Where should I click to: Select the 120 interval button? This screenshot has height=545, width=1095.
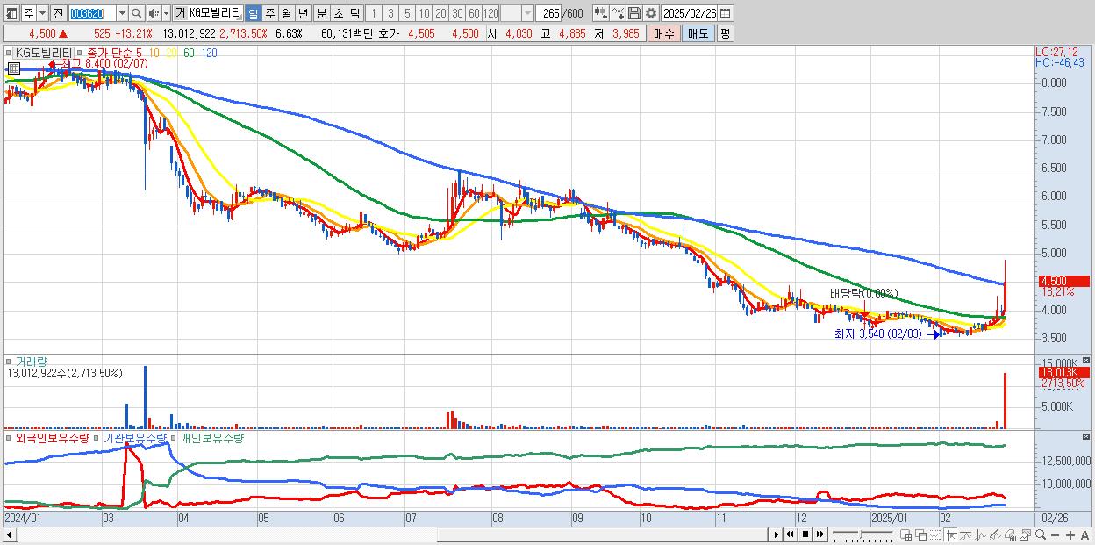(490, 13)
